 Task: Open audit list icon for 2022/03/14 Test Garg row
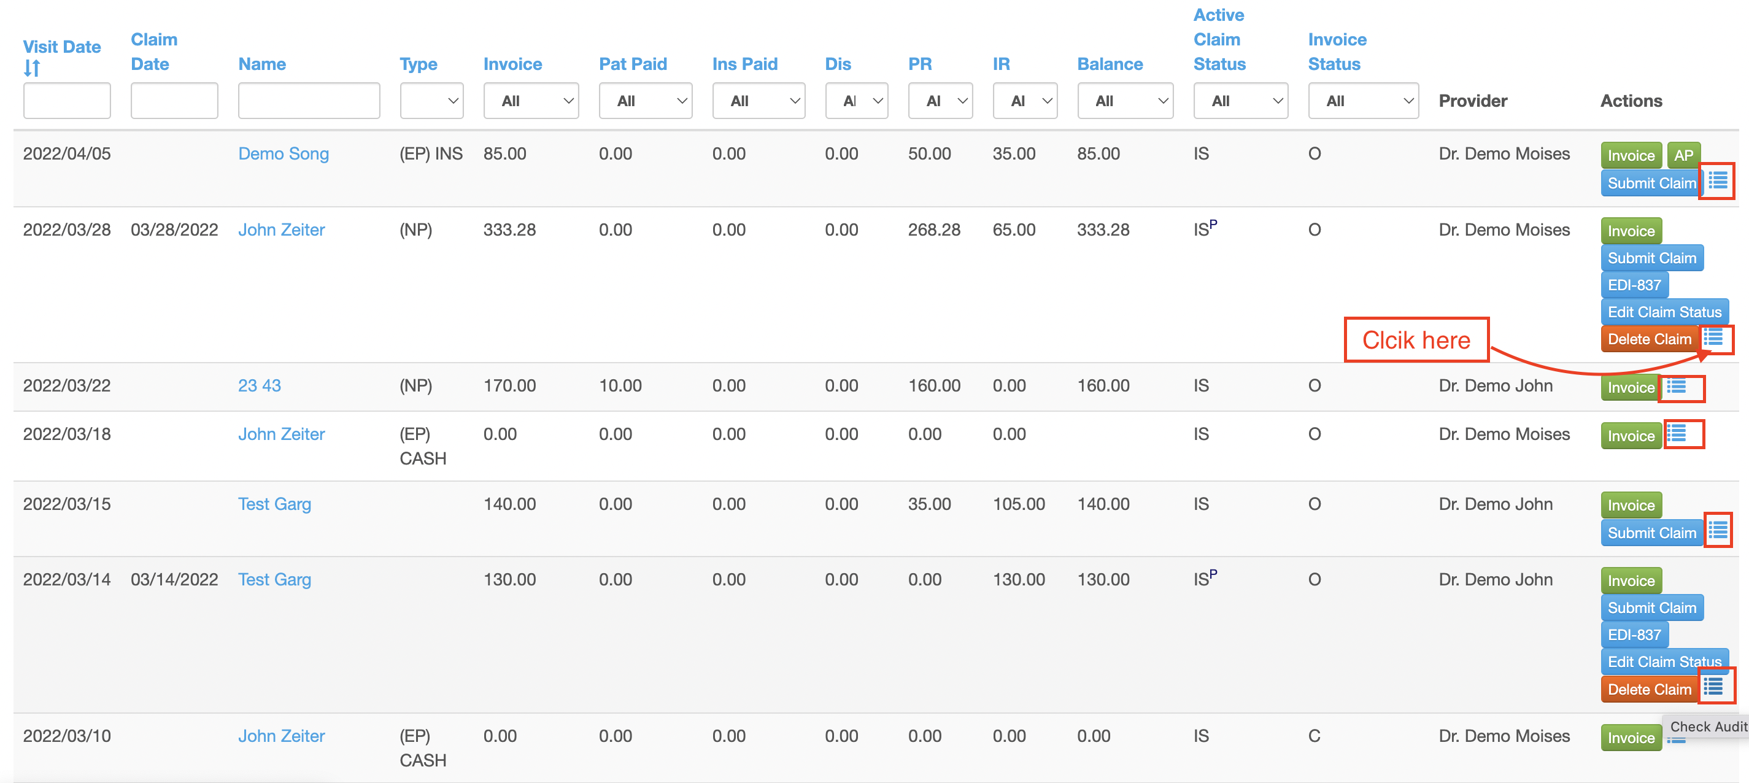(1713, 687)
